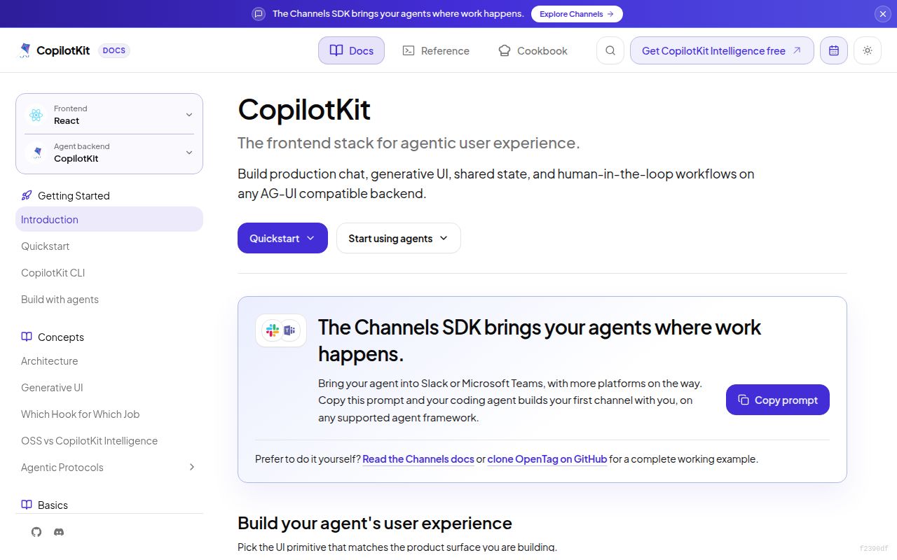
Task: Toggle the light/dark theme sun icon
Action: (868, 50)
